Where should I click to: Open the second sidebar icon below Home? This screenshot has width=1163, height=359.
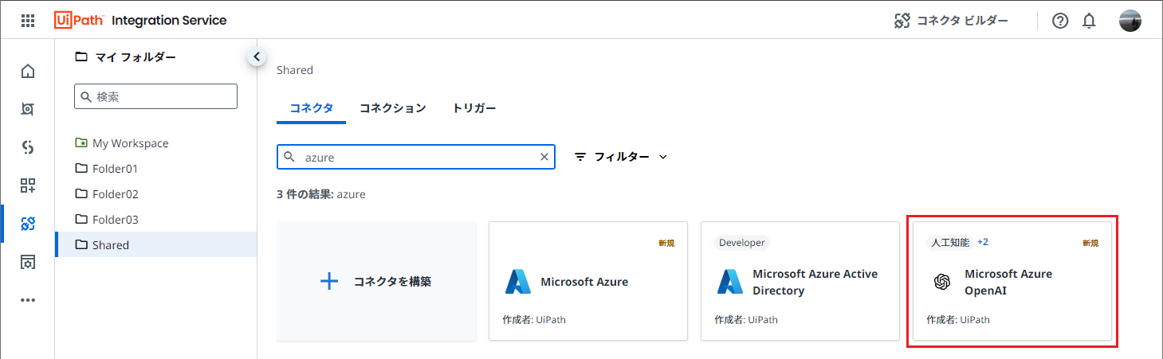(x=28, y=109)
